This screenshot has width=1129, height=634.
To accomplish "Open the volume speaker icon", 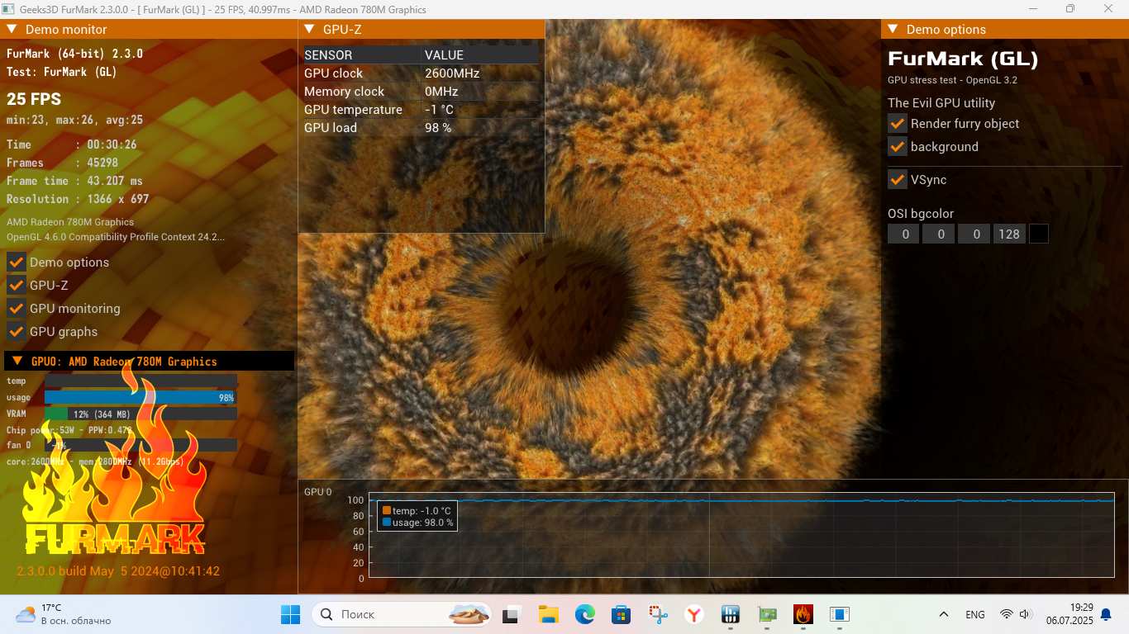I will pos(1026,614).
